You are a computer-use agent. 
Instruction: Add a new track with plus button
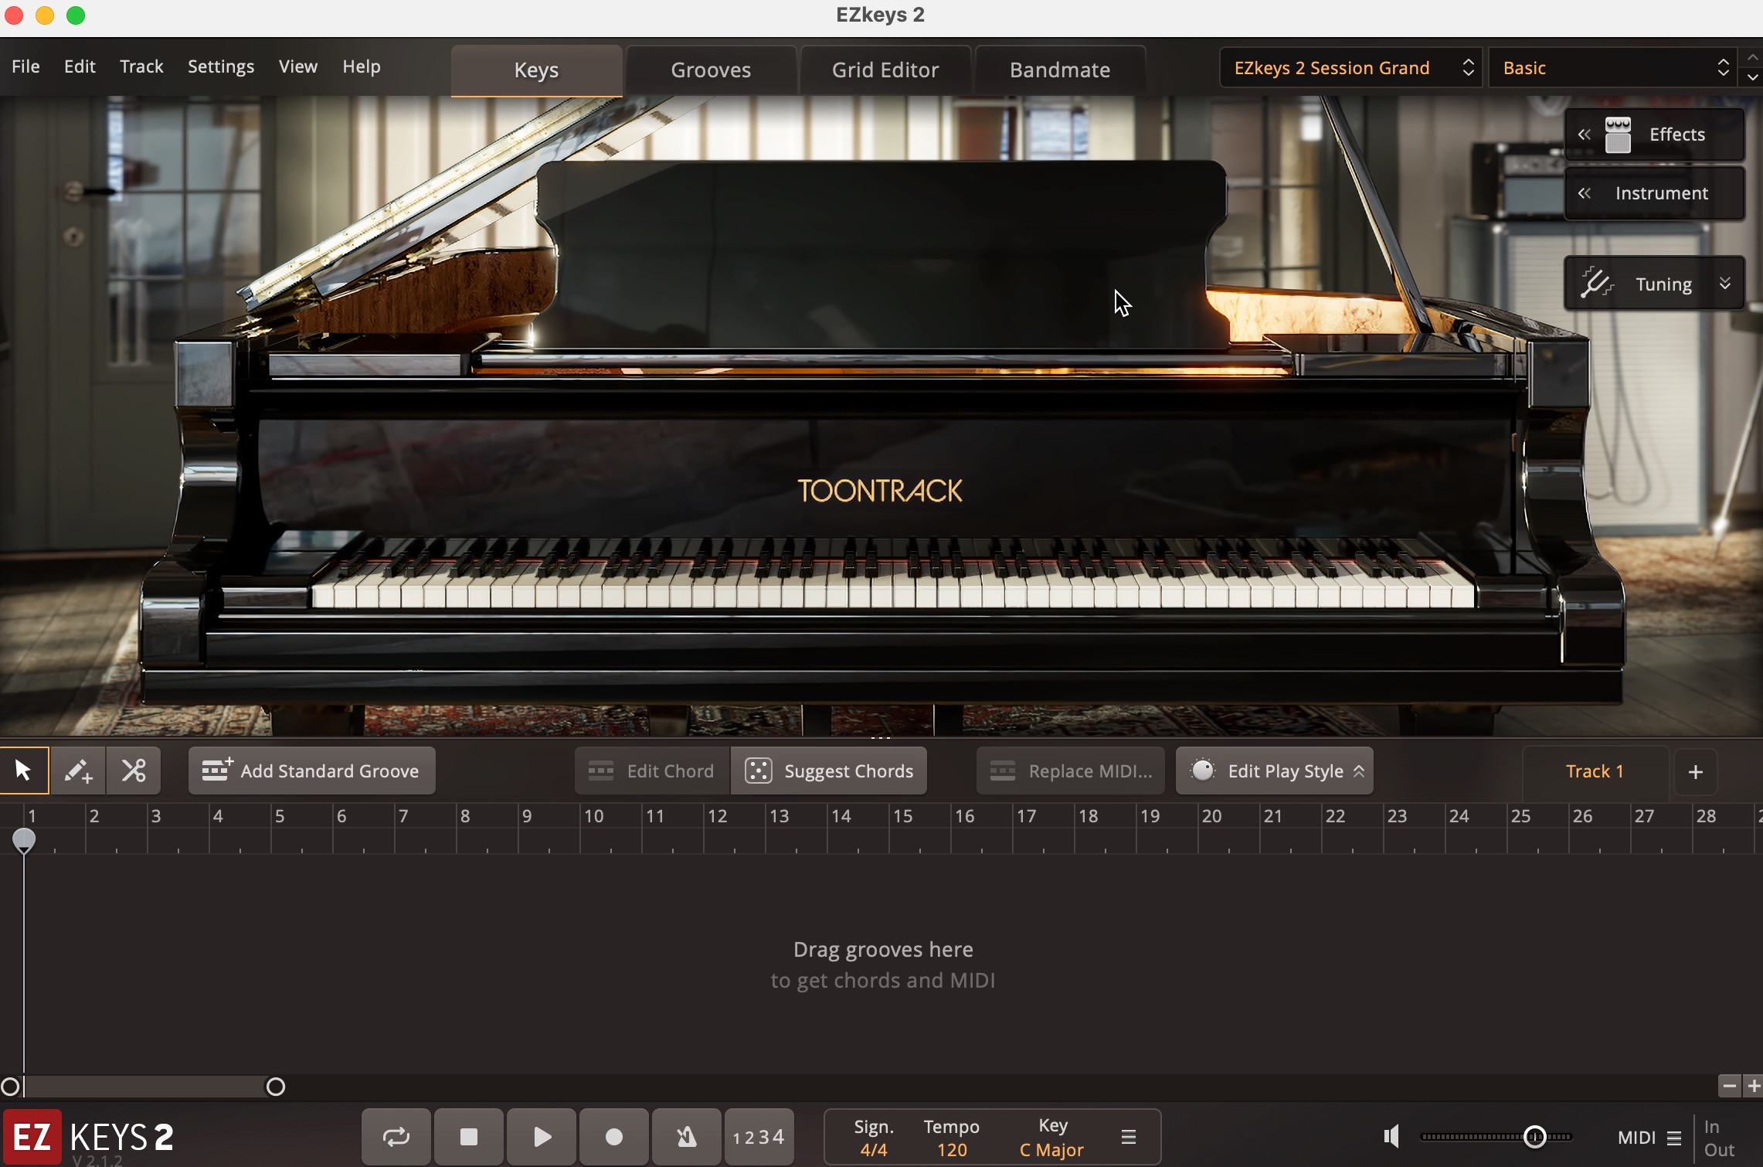coord(1696,771)
